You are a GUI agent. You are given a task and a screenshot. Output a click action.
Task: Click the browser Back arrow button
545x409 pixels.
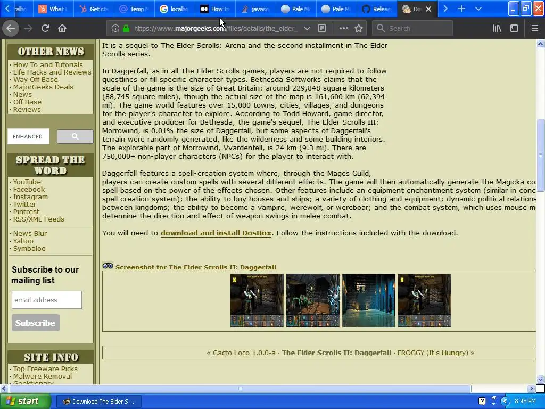(11, 28)
